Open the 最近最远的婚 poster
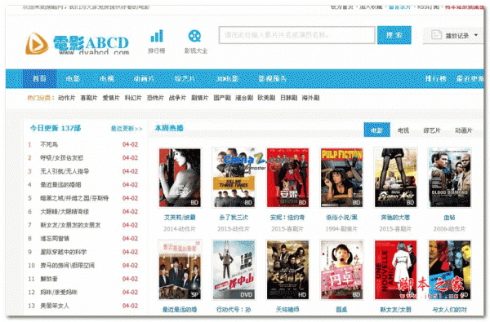490x322 pixels. click(180, 270)
